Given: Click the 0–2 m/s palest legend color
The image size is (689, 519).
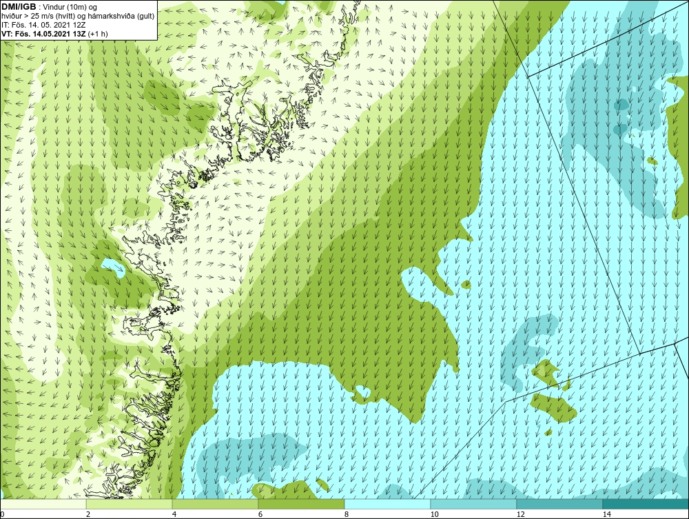Looking at the screenshot, I should coord(43,504).
